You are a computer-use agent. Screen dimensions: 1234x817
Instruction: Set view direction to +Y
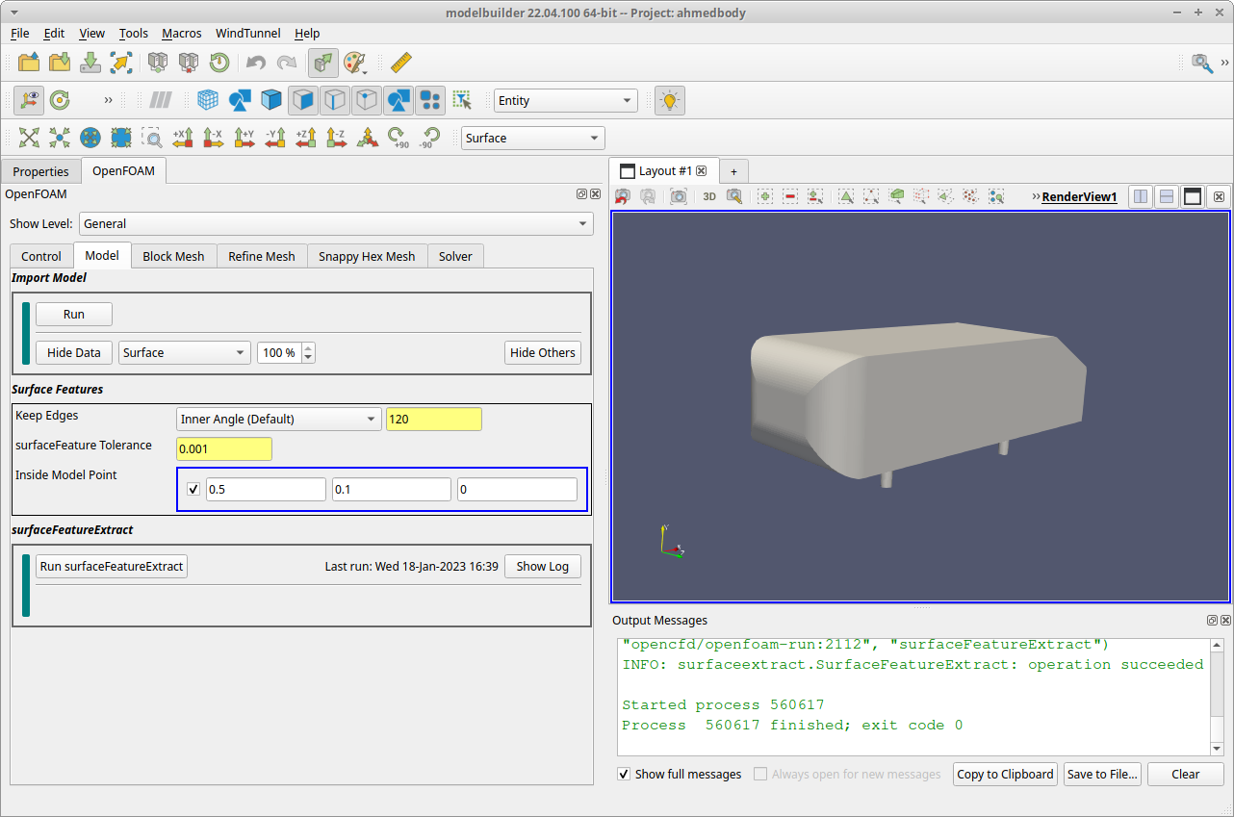click(x=244, y=138)
